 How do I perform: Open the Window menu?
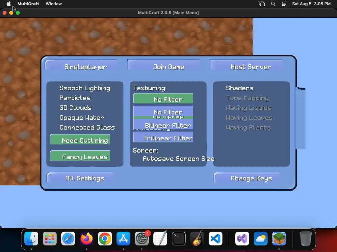pyautogui.click(x=54, y=4)
